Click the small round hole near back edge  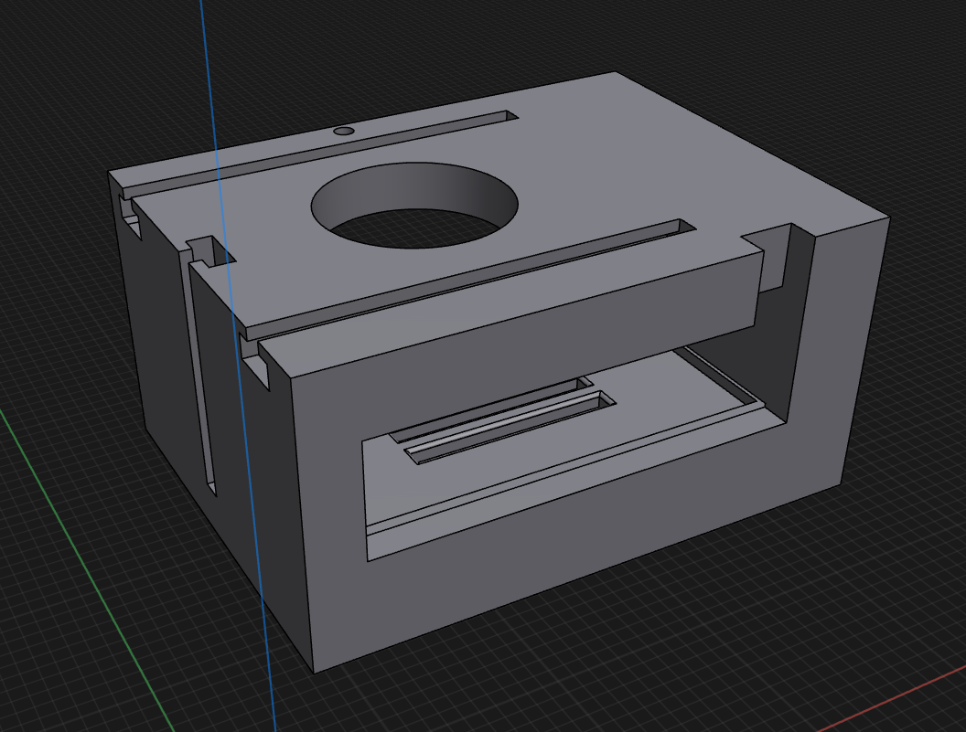pyautogui.click(x=344, y=132)
